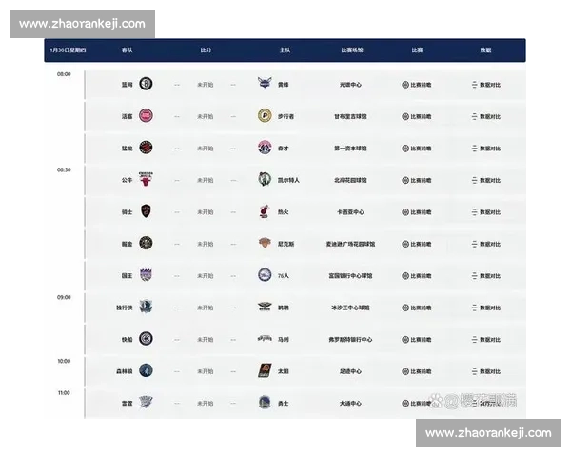This screenshot has width=571, height=457.
Task: Open 数据对比 for the Pistons vs Pacers game
Action: click(485, 115)
